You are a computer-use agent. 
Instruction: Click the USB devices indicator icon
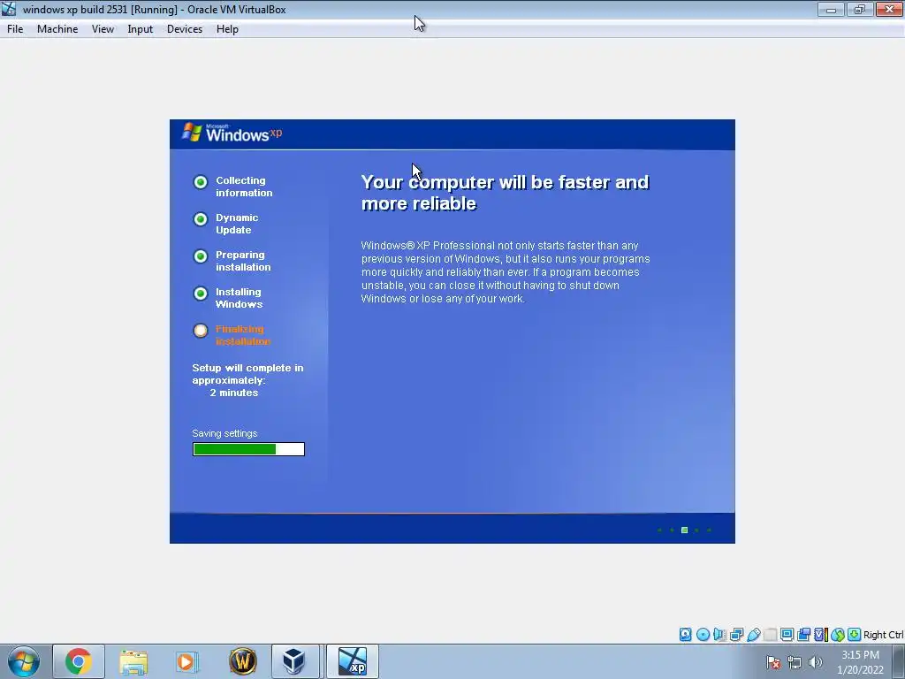pos(753,635)
